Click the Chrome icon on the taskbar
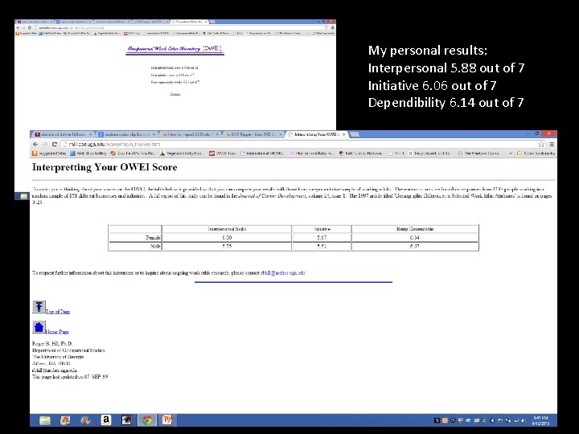 coord(147,420)
